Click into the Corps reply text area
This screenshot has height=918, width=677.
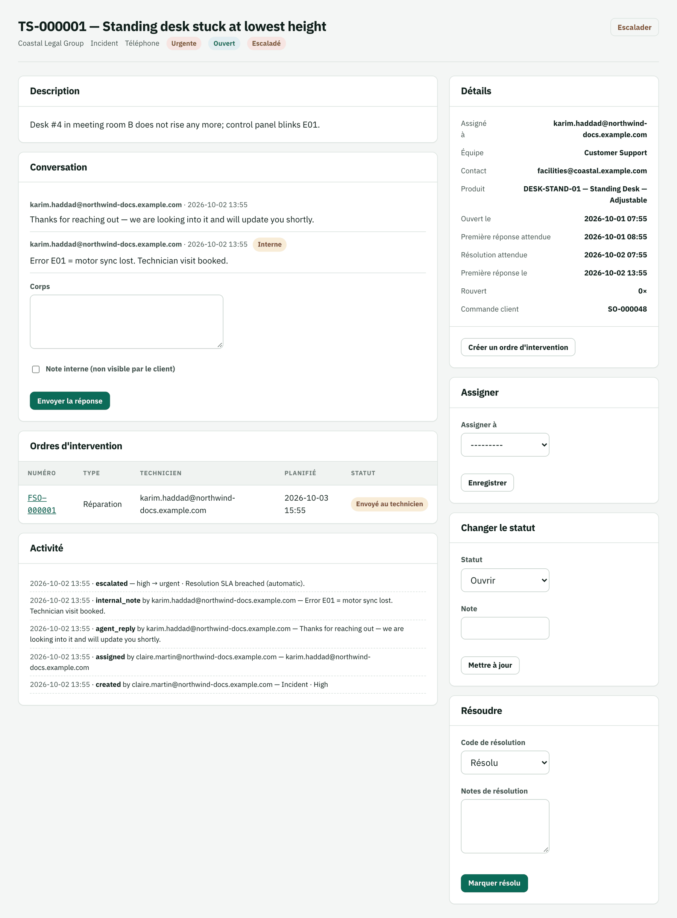(x=126, y=321)
